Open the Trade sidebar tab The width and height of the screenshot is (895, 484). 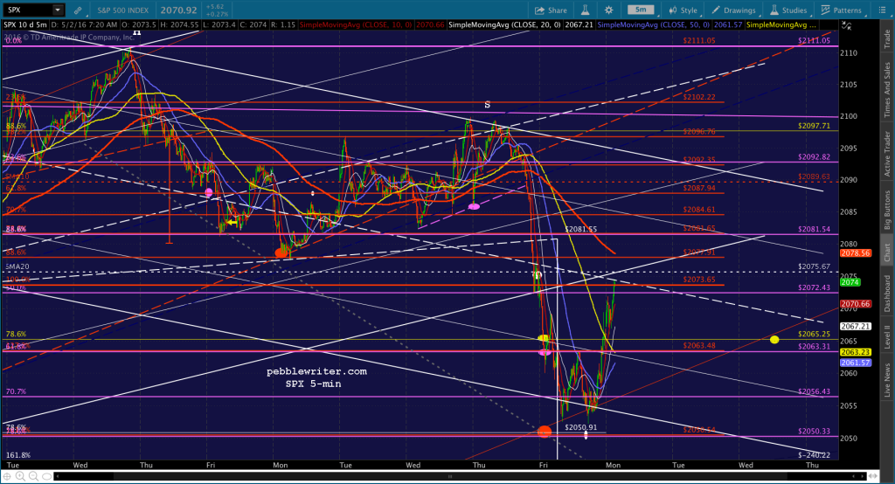887,39
